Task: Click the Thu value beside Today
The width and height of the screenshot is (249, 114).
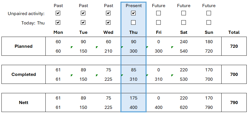Action: tap(41, 23)
